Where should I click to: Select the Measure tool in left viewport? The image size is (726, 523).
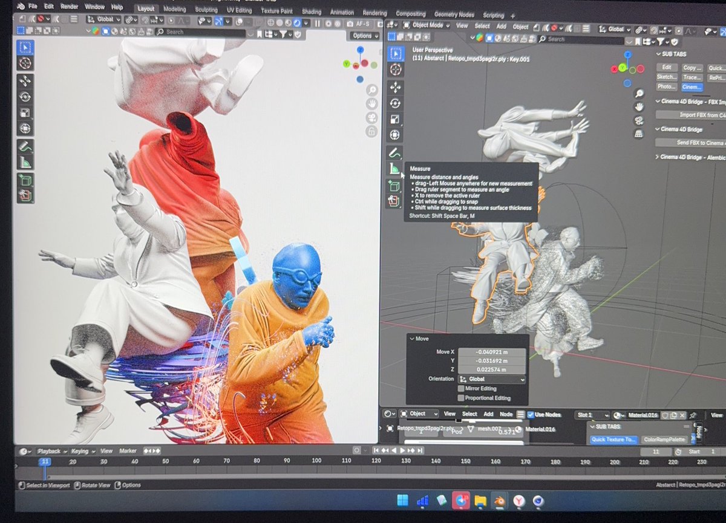(25, 162)
